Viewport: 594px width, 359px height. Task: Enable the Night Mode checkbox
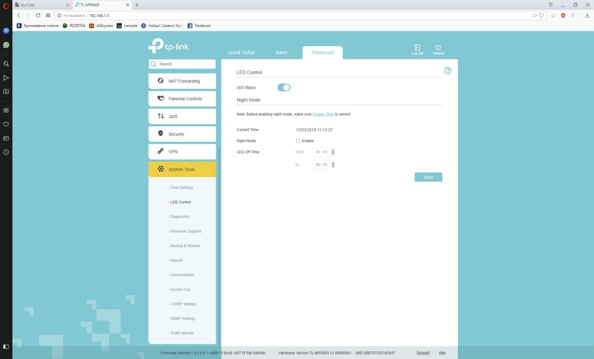pos(298,141)
